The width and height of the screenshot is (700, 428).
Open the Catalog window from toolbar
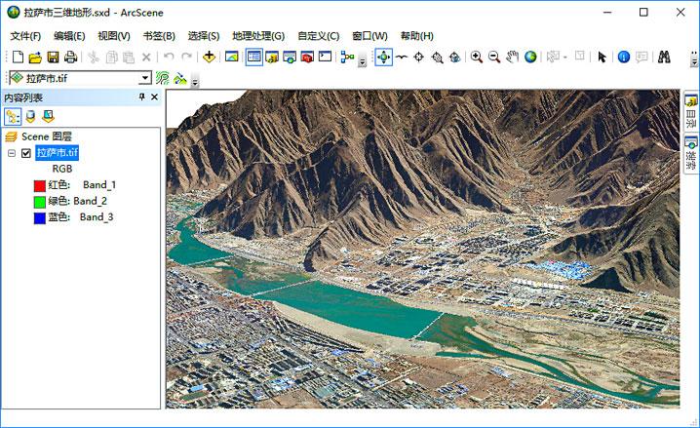[x=272, y=58]
